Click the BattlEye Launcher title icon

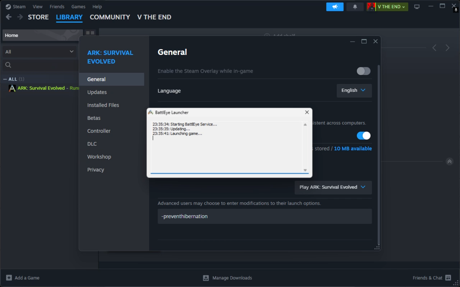coord(150,112)
